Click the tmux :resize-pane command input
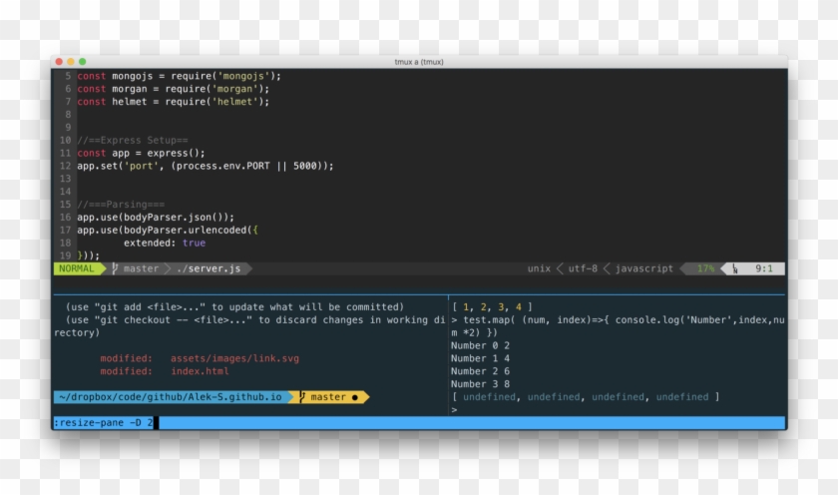838x495 pixels. [x=104, y=423]
